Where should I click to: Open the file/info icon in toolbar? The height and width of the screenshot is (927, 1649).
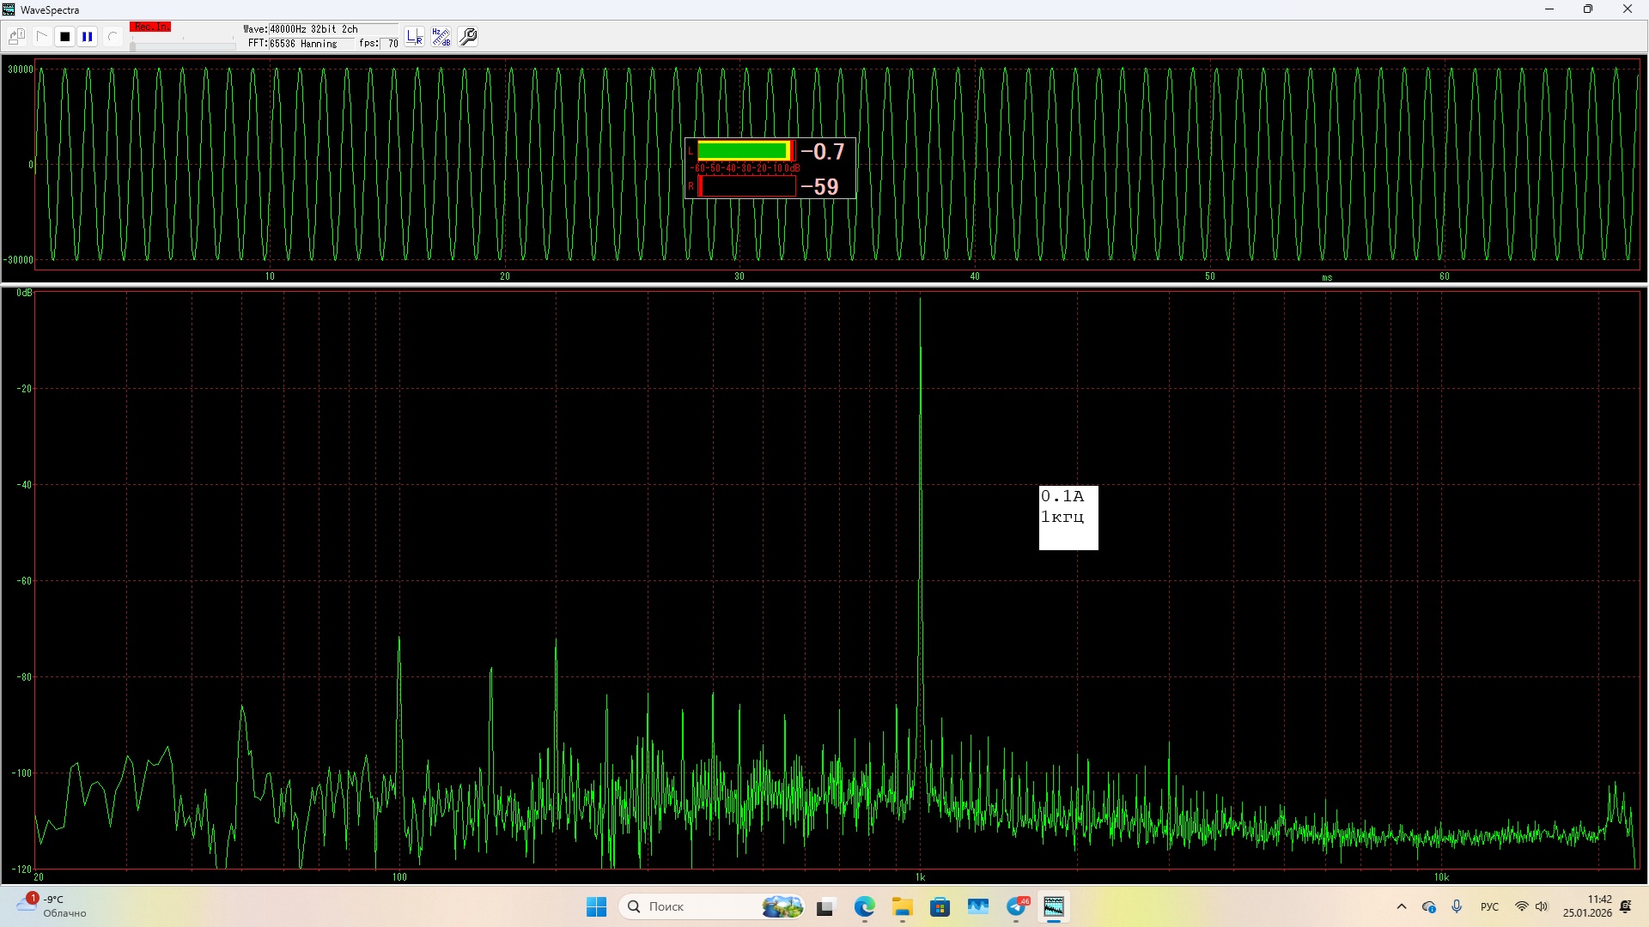point(16,37)
